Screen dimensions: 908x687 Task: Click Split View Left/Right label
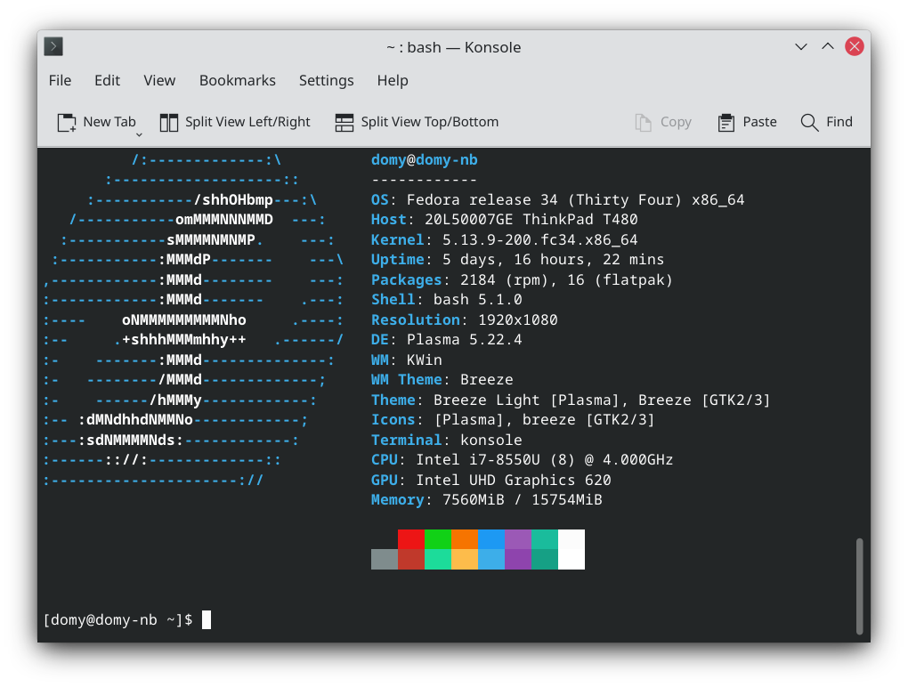tap(247, 122)
